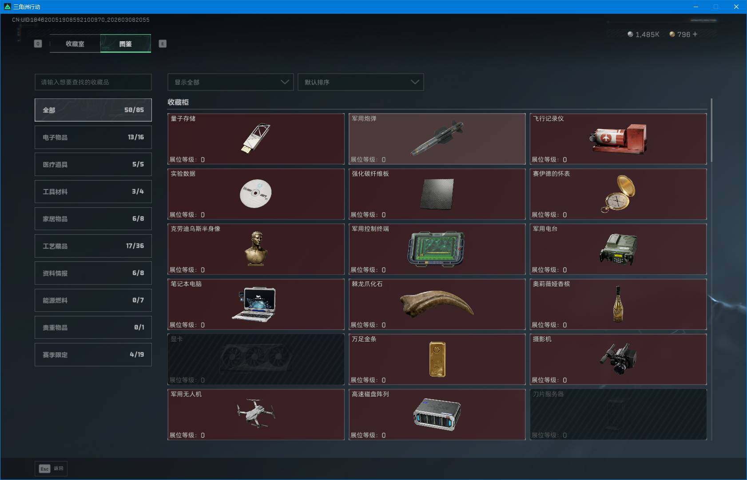This screenshot has width=747, height=480.
Task: Open the 摄影机 camera icon
Action: (618, 359)
